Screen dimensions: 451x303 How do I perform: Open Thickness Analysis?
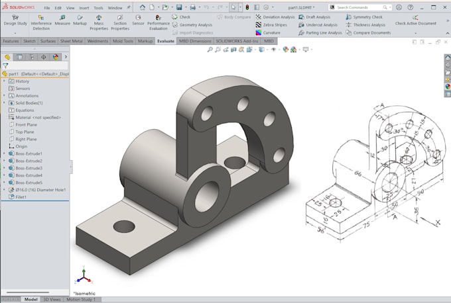[x=365, y=25]
